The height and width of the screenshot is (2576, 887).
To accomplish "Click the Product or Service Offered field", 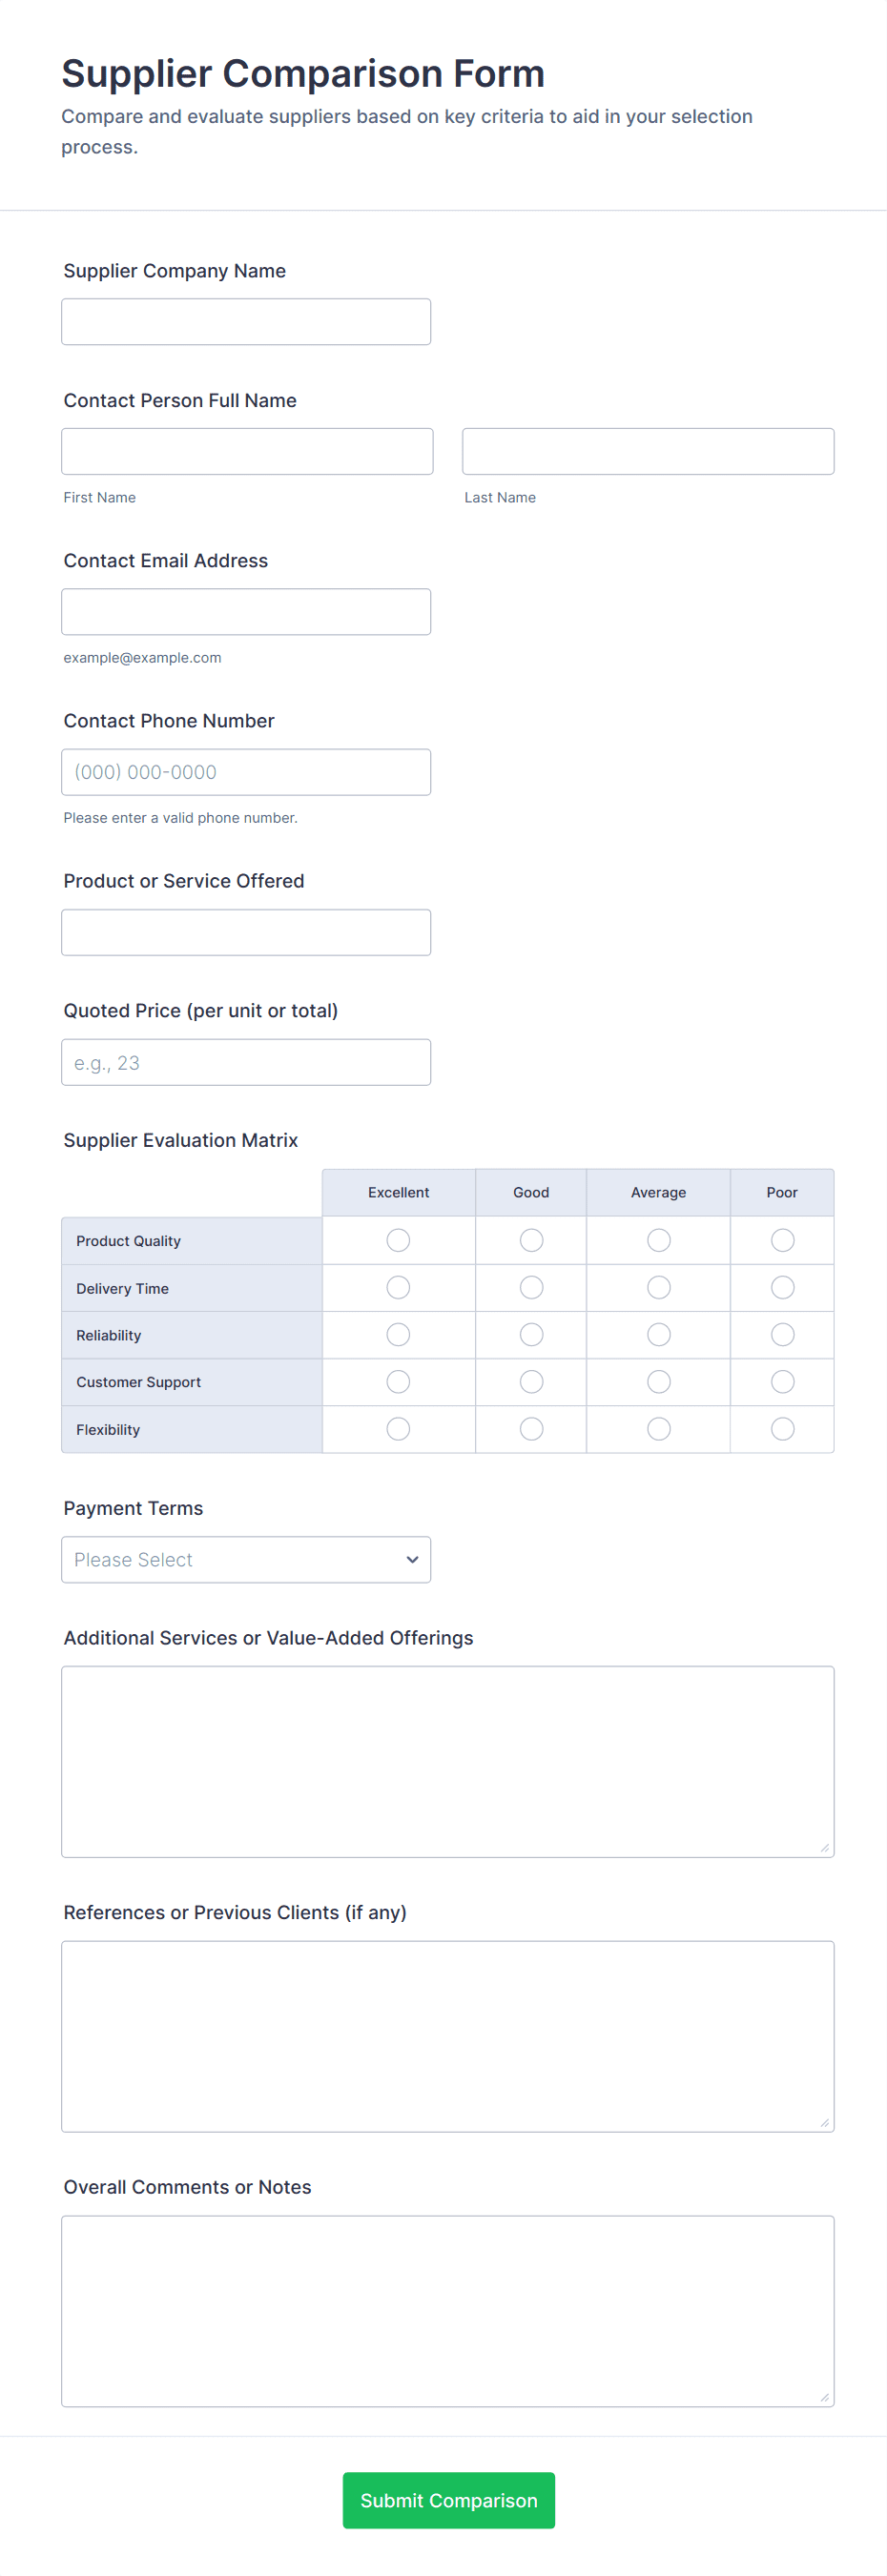I will click(x=246, y=932).
